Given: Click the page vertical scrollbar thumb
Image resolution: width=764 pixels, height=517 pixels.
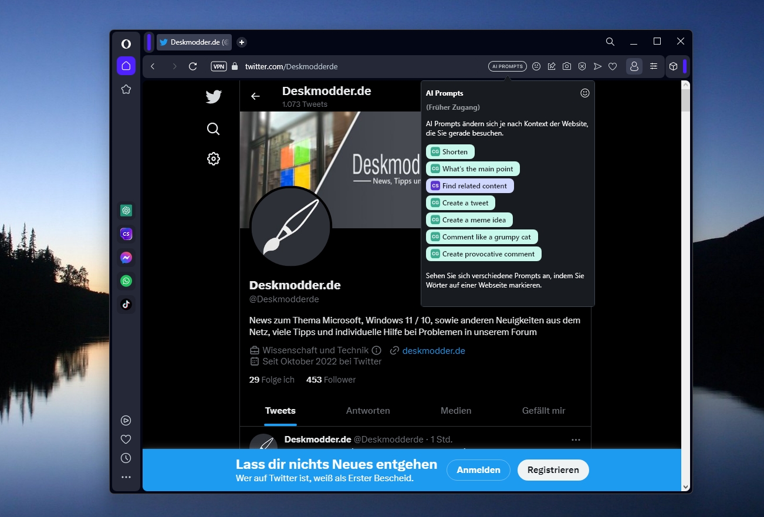Looking at the screenshot, I should [686, 101].
